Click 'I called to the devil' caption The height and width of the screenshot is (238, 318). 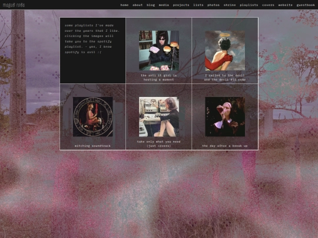(225, 78)
